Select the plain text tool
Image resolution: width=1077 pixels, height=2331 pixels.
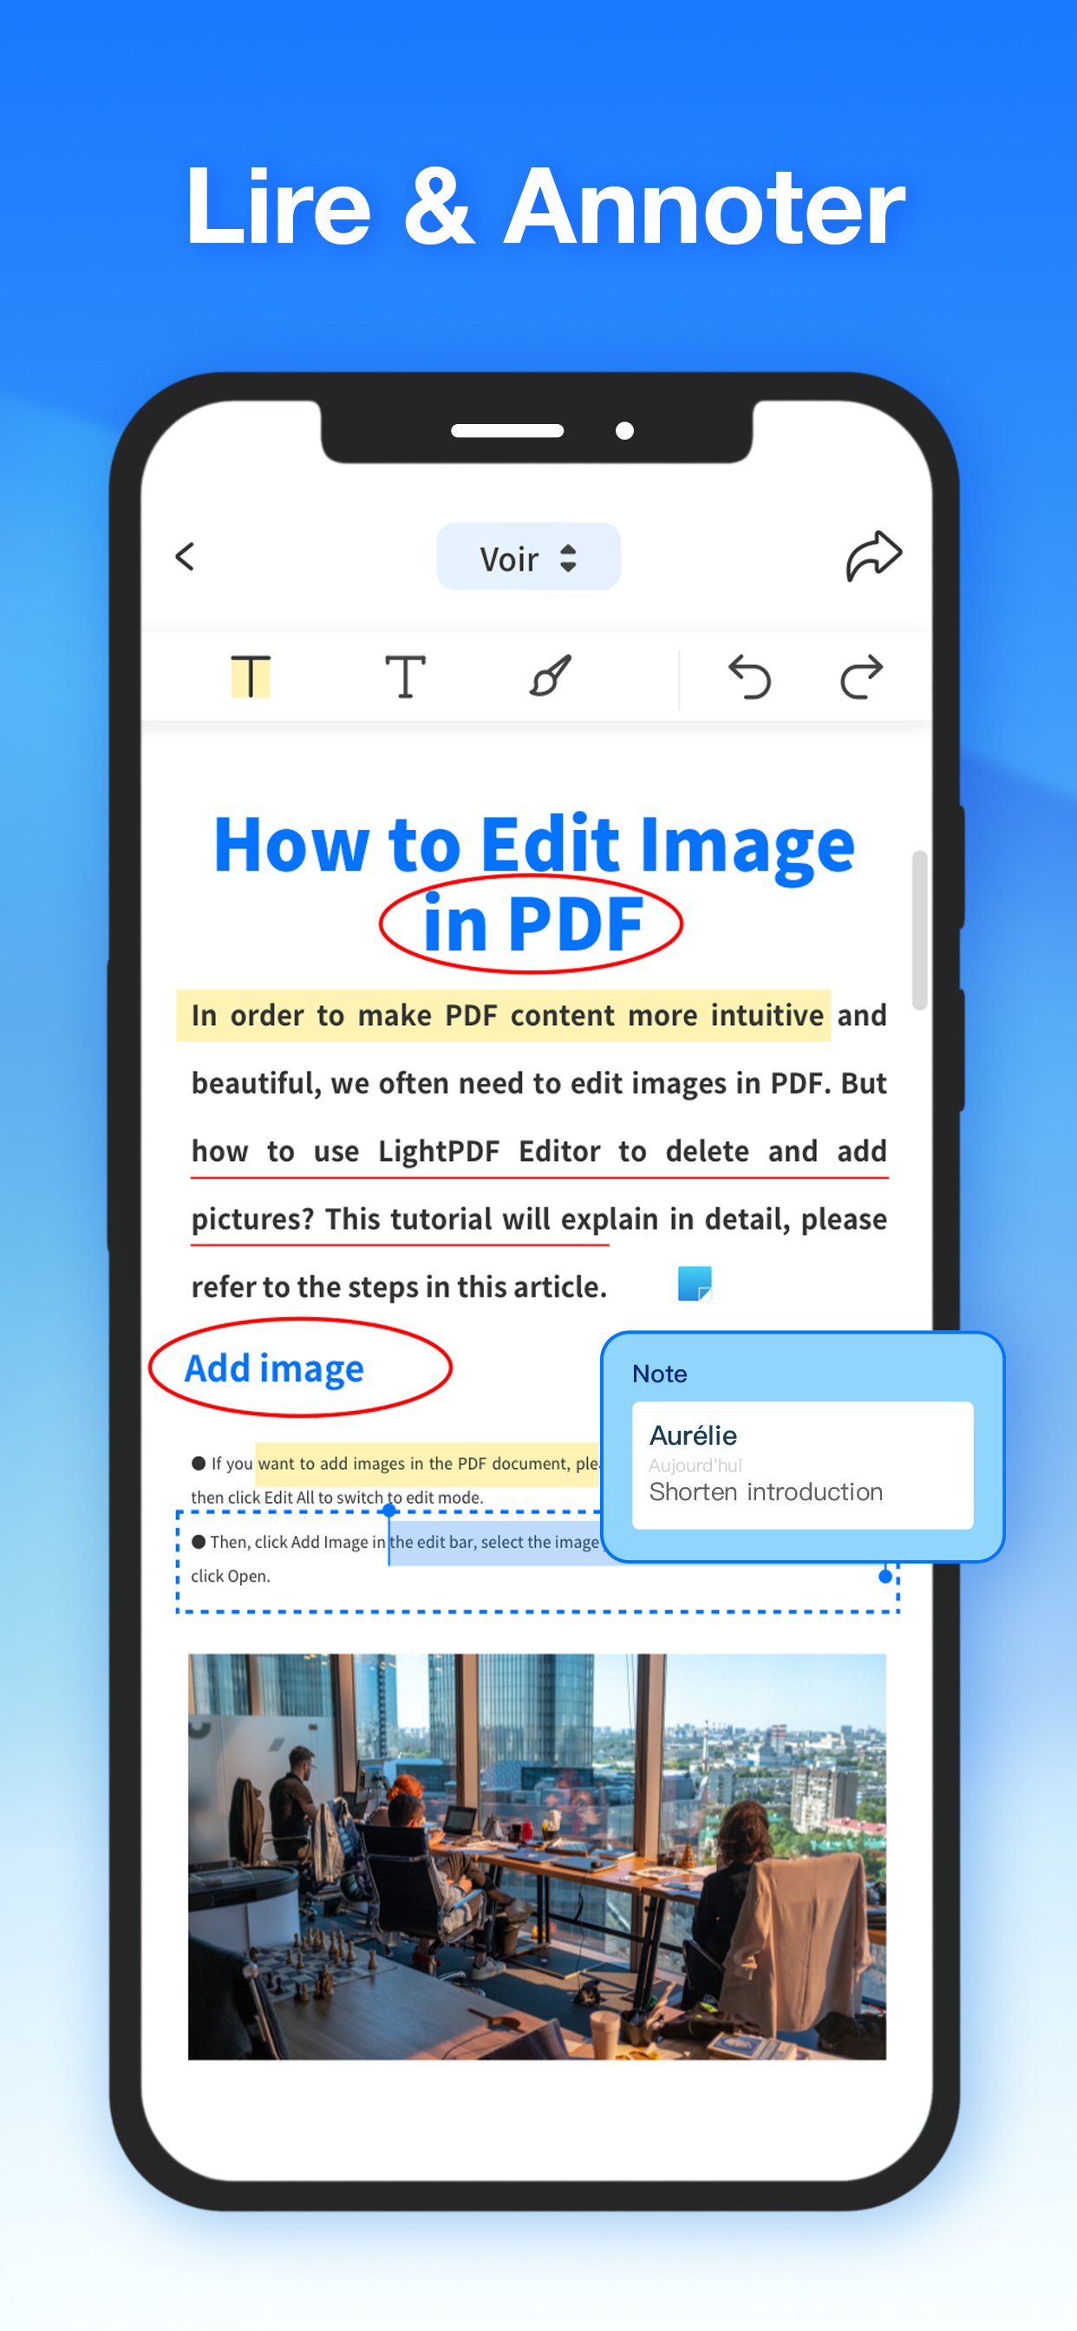(x=406, y=676)
